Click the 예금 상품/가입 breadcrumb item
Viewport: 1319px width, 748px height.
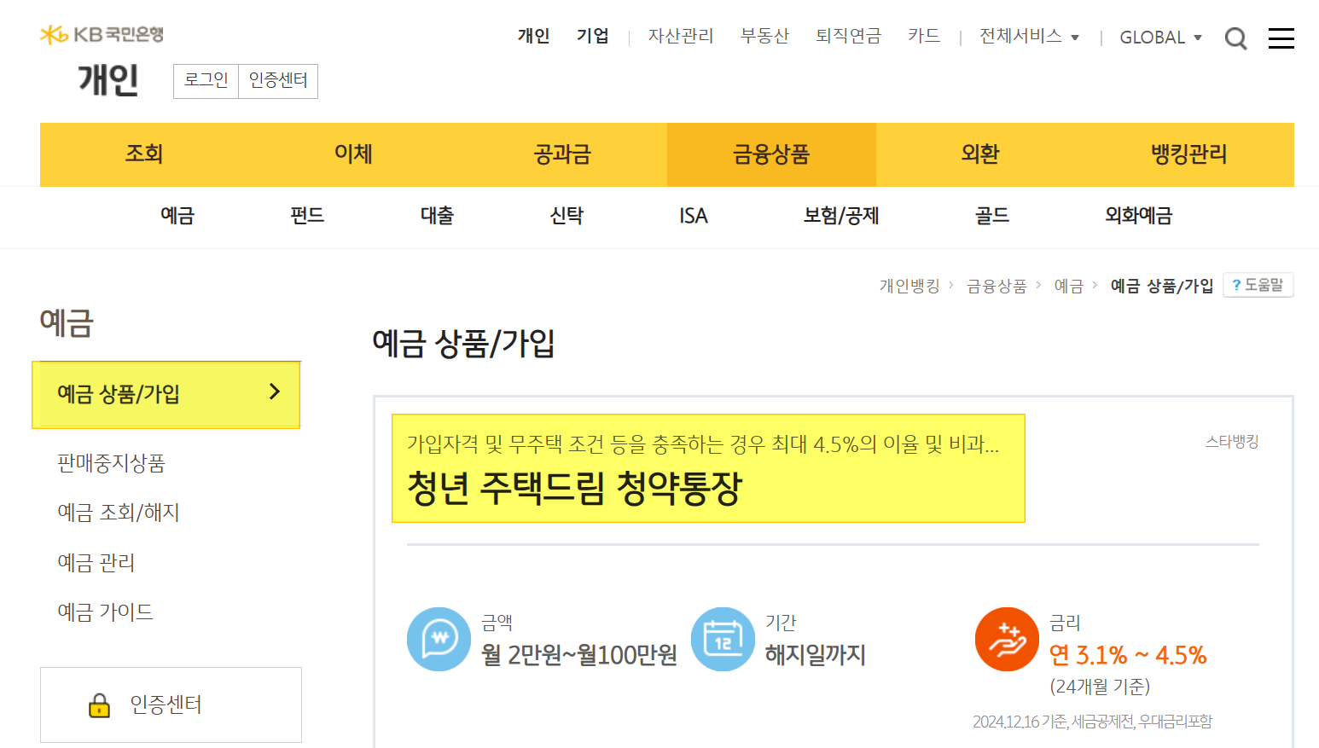(x=1162, y=286)
